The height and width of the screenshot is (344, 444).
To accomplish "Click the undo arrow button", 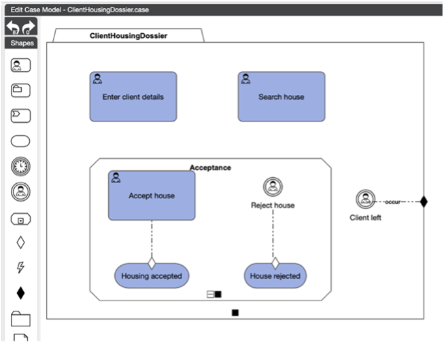I will (13, 27).
